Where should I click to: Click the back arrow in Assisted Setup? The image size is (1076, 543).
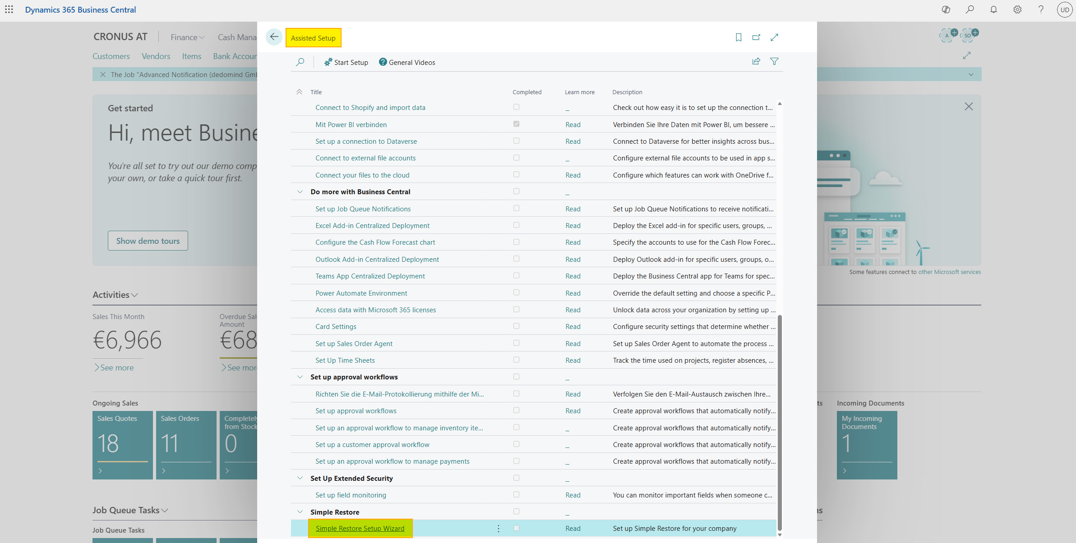[274, 37]
